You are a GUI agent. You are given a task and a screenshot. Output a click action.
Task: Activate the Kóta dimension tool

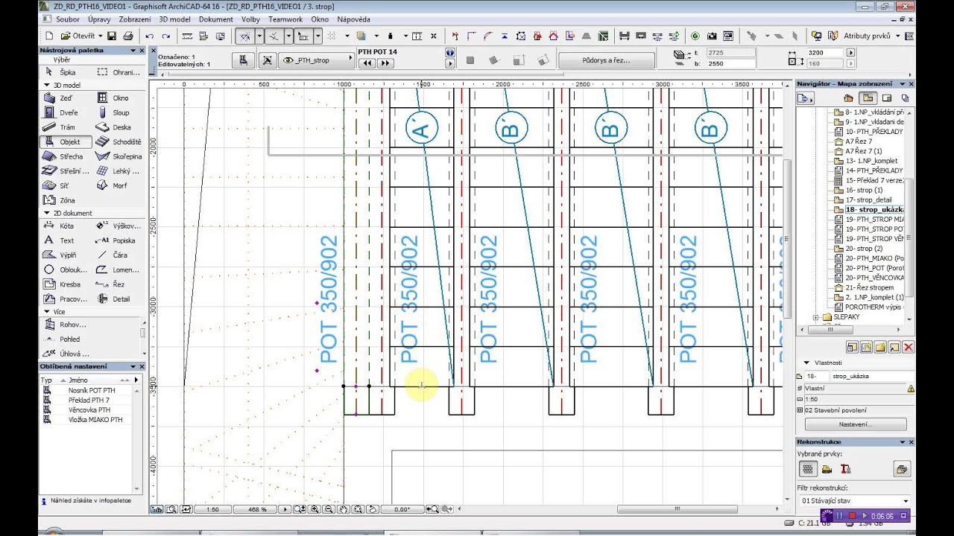pyautogui.click(x=60, y=226)
